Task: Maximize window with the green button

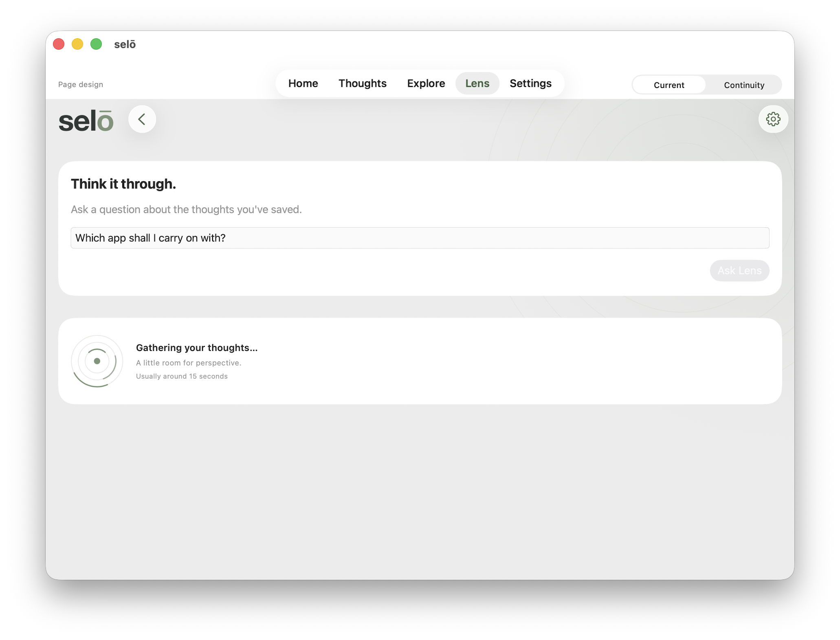Action: click(96, 44)
